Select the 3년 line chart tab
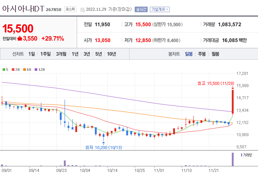This screenshot has height=180, width=258. [87, 54]
